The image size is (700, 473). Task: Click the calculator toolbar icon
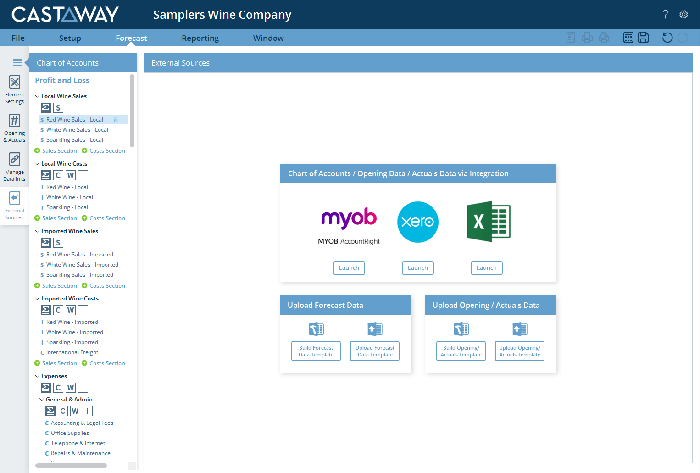(x=628, y=38)
